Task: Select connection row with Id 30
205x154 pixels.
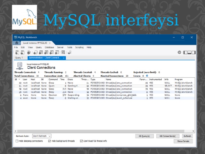Action: [104, 89]
